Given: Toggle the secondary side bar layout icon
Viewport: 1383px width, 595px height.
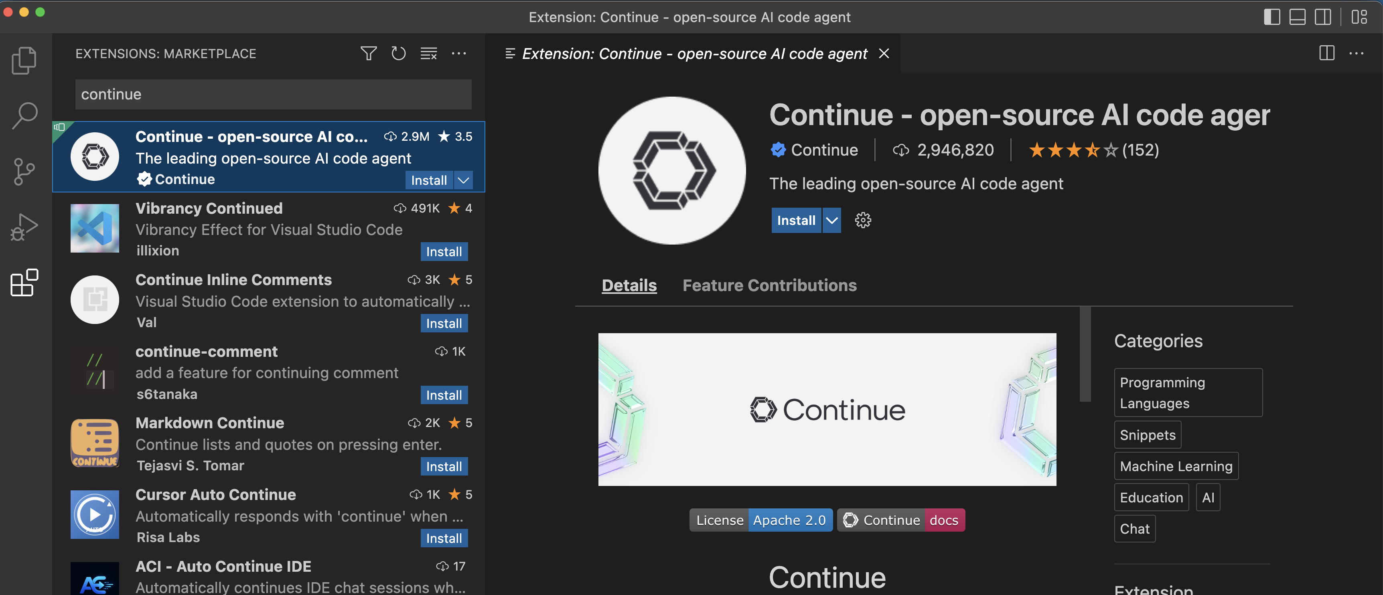Looking at the screenshot, I should (1322, 16).
